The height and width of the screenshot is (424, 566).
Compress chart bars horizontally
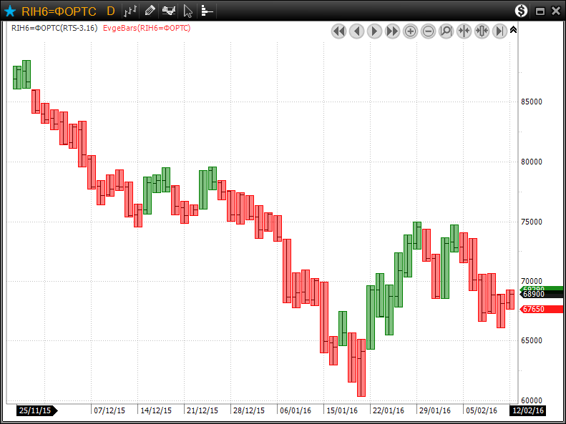464,31
